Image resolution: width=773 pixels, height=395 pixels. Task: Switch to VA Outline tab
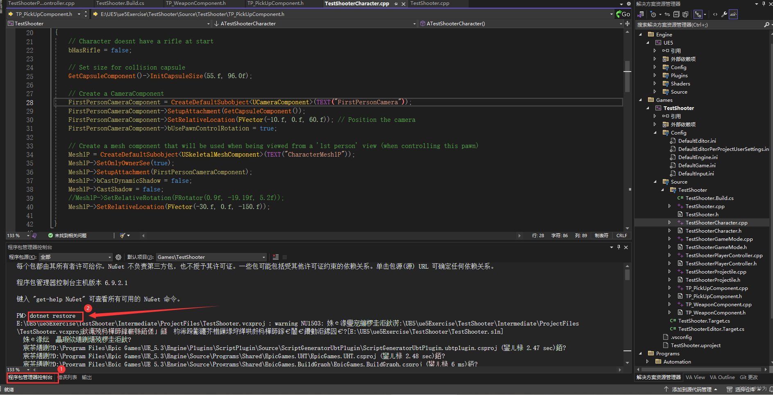[722, 377]
